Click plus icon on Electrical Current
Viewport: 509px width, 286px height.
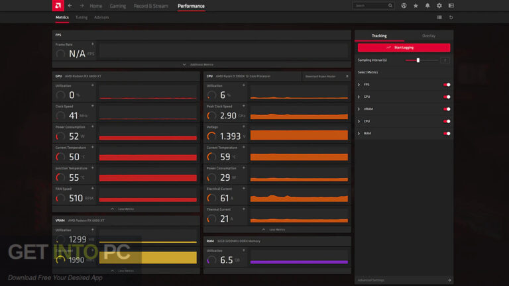click(x=244, y=189)
